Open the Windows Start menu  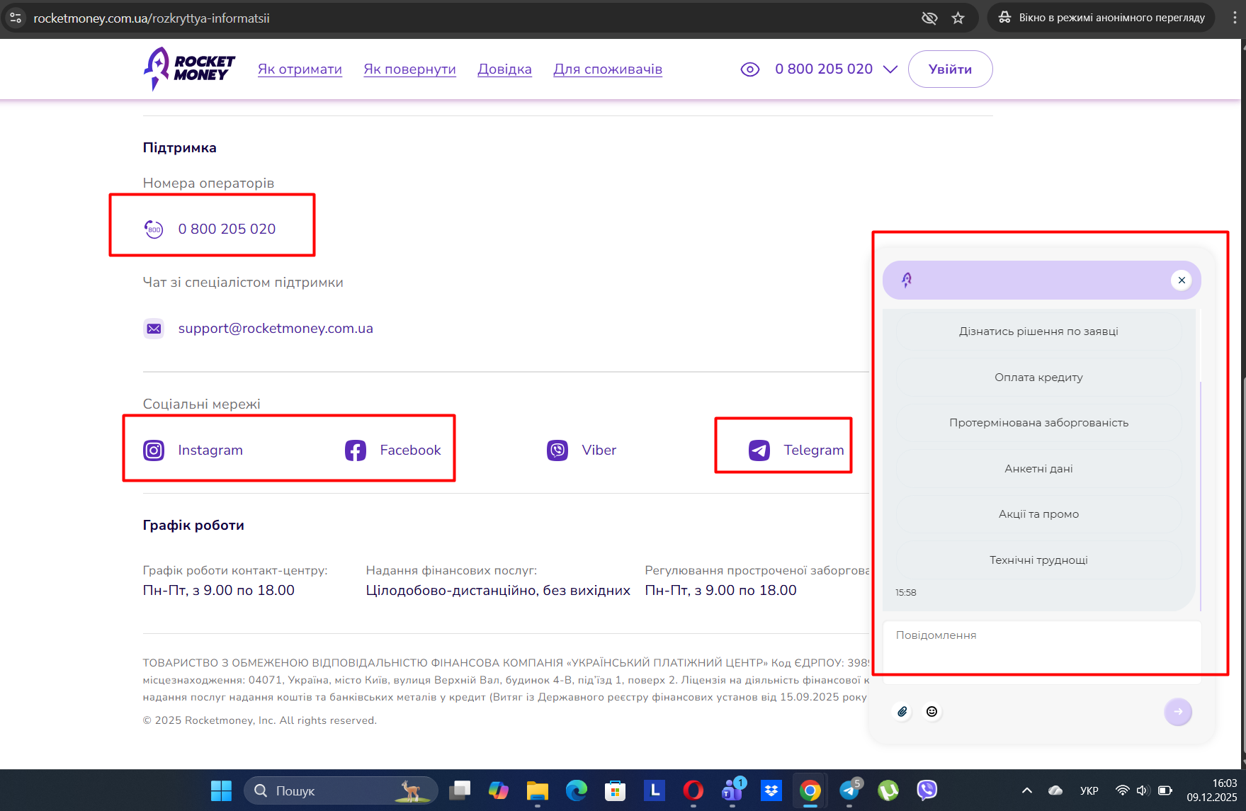(x=221, y=790)
